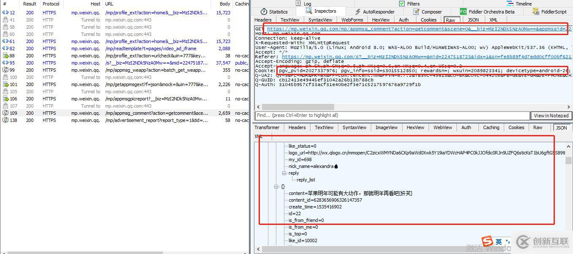Viewport: 573px width, 254px height.
Task: Open request WebForms inspector tab
Action: [352, 20]
